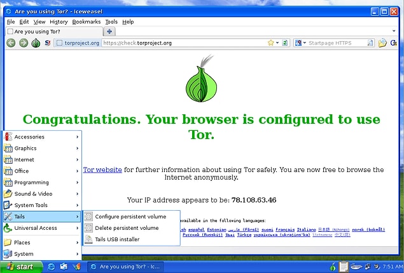Click the mail quick-launch icon on taskbar

coord(64,267)
